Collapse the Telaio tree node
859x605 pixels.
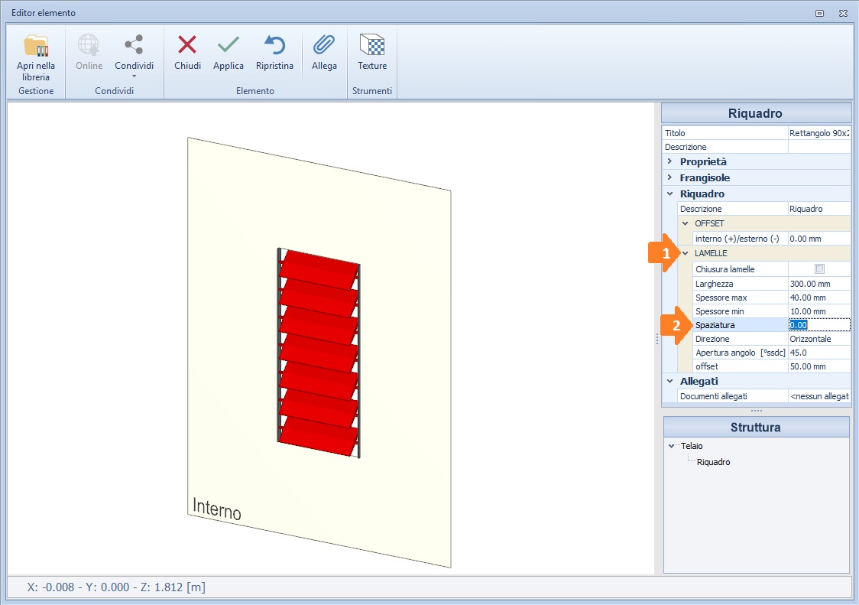(x=672, y=446)
